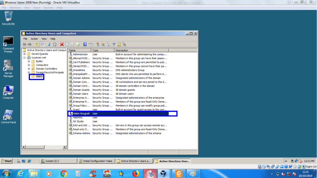Image resolution: width=317 pixels, height=178 pixels.
Task: Click Firefox on the host taskbar
Action: coord(136,174)
